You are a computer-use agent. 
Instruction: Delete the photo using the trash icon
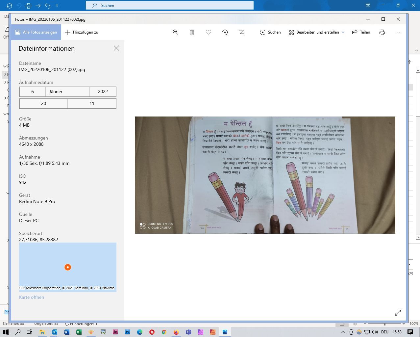pyautogui.click(x=192, y=32)
